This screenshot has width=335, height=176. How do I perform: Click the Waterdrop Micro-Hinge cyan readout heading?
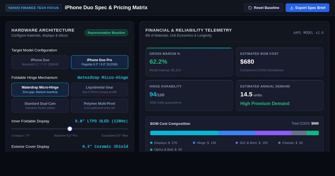pyautogui.click(x=103, y=77)
